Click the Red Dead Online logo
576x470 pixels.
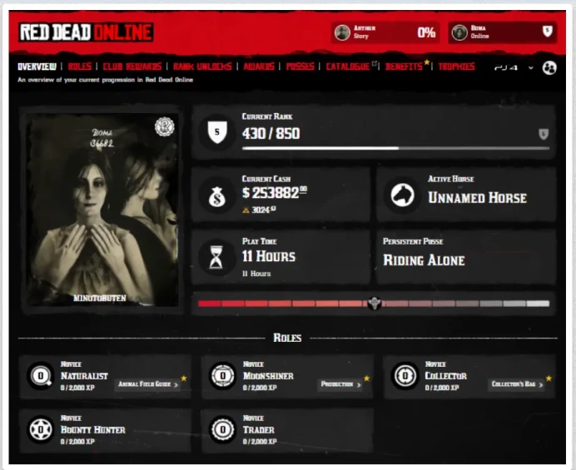coord(86,32)
